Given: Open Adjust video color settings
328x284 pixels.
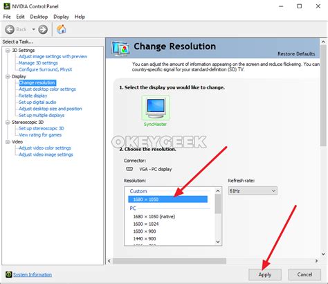Looking at the screenshot, I should pos(45,148).
